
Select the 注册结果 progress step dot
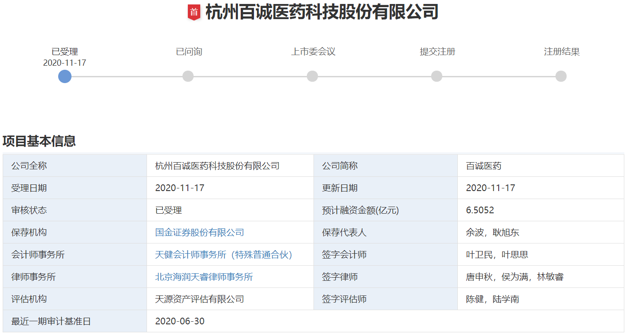coord(561,76)
